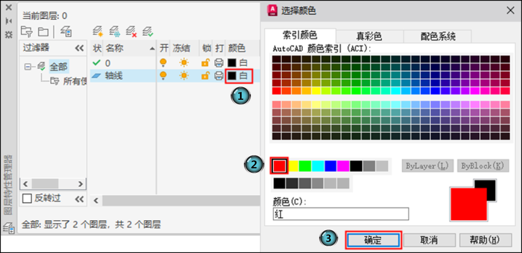The width and height of the screenshot is (522, 253).
Task: Click the New Property Filter icon
Action: (26, 31)
